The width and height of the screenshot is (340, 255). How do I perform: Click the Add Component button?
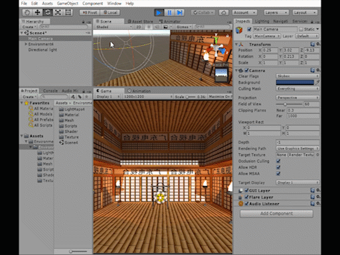(276, 214)
